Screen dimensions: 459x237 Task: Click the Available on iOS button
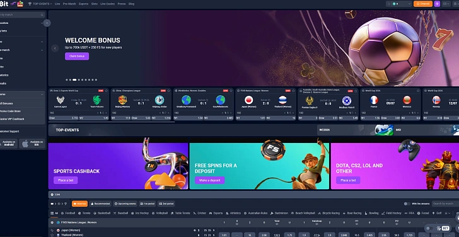(x=32, y=143)
